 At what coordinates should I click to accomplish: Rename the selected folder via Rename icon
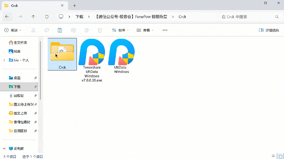point(73,30)
